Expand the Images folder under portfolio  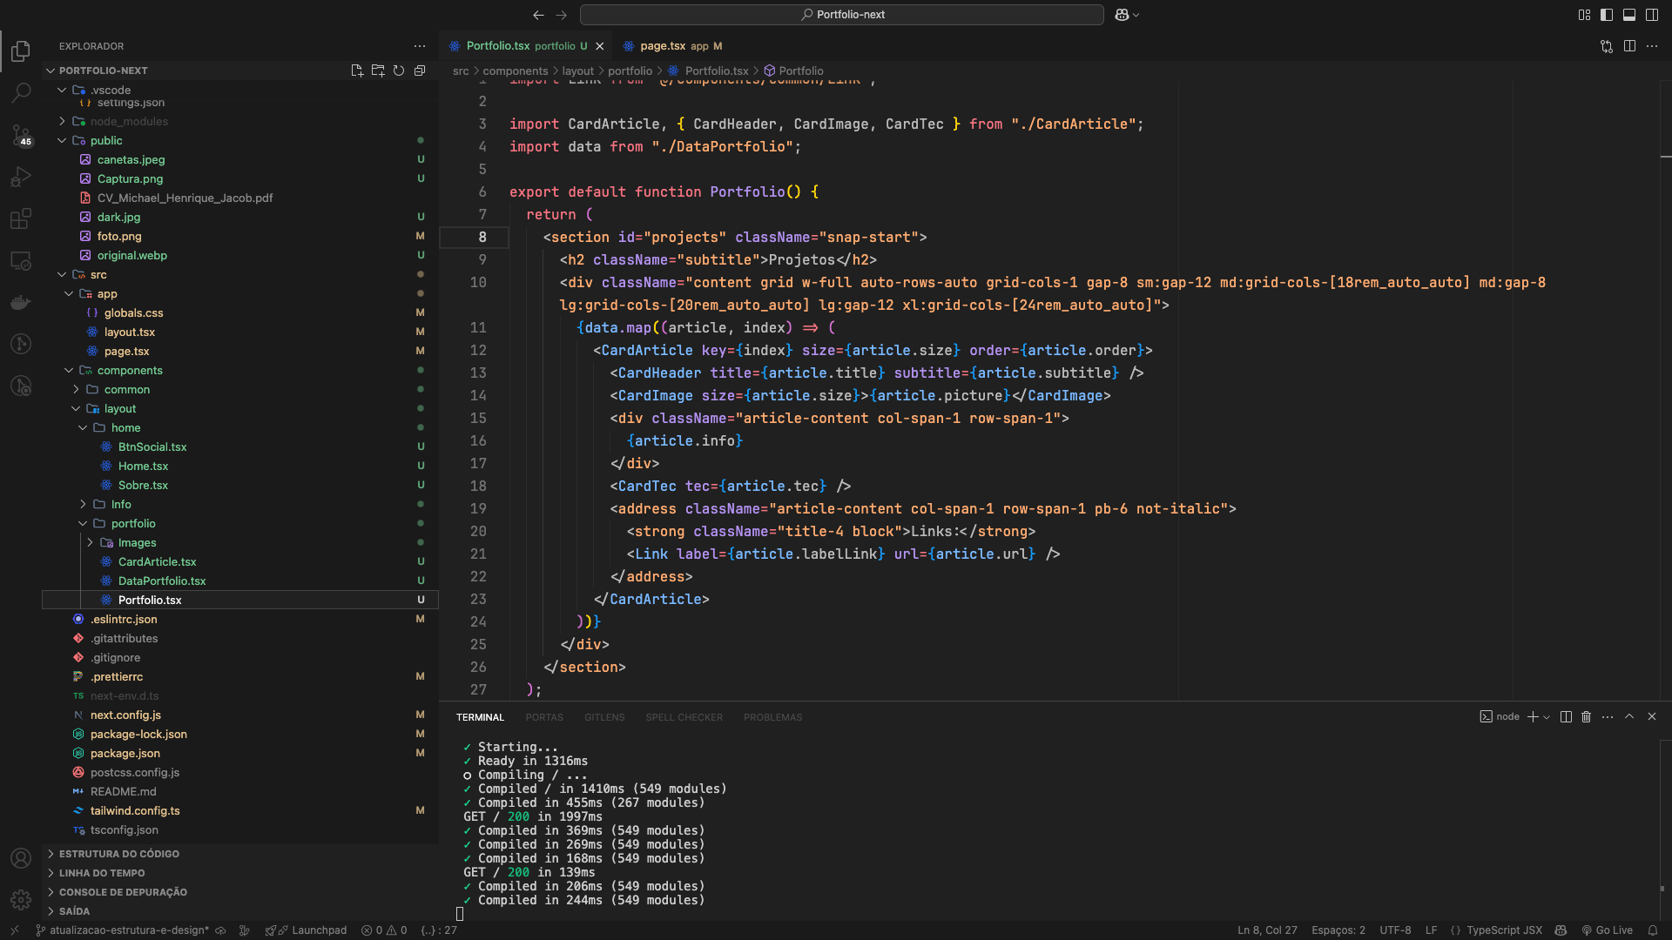[x=137, y=543]
